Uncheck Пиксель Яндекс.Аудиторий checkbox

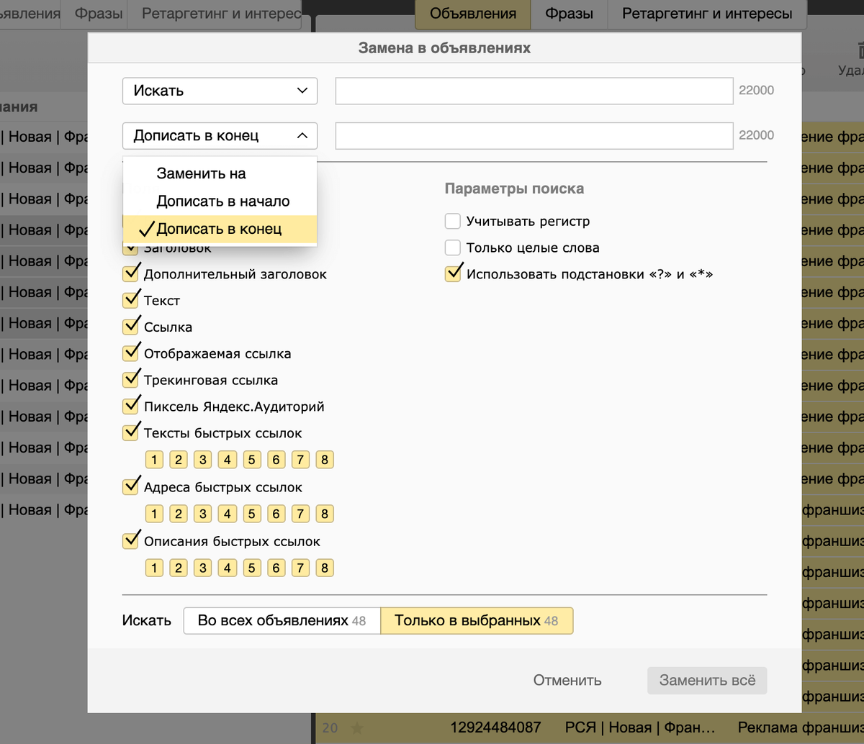click(131, 407)
